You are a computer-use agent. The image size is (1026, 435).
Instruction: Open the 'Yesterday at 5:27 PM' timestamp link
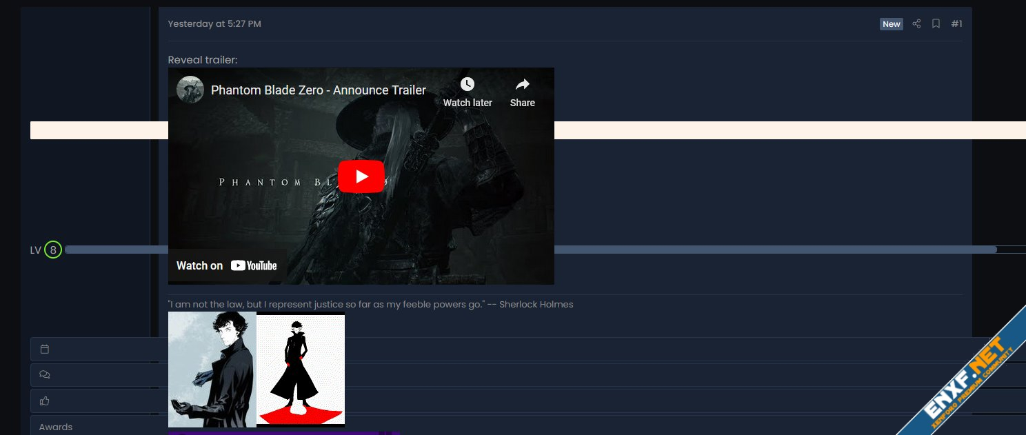pyautogui.click(x=214, y=24)
